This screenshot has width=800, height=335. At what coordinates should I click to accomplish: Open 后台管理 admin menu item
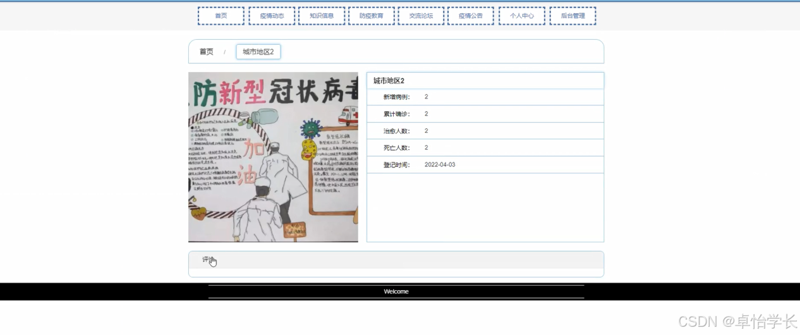573,16
